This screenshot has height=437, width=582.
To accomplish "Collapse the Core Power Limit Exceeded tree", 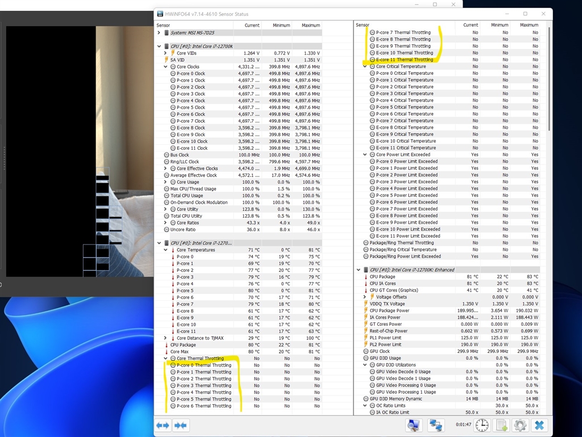I will 365,154.
